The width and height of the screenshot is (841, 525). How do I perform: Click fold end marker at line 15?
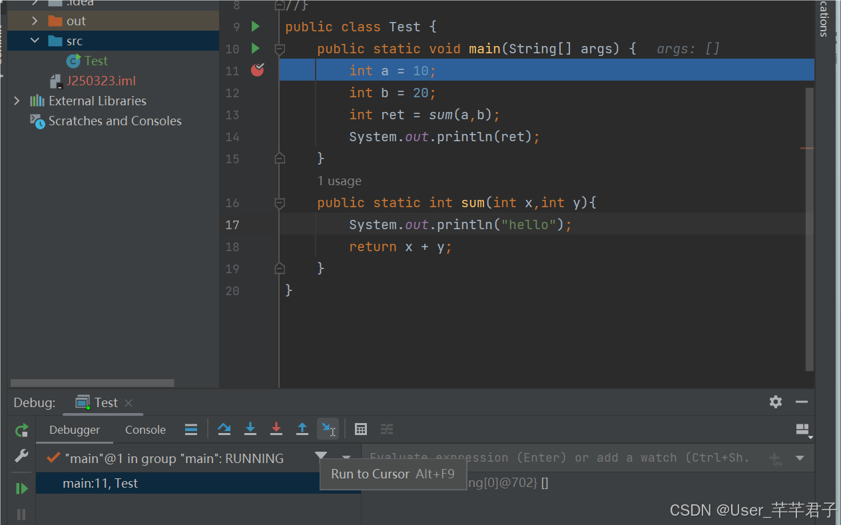click(x=280, y=159)
